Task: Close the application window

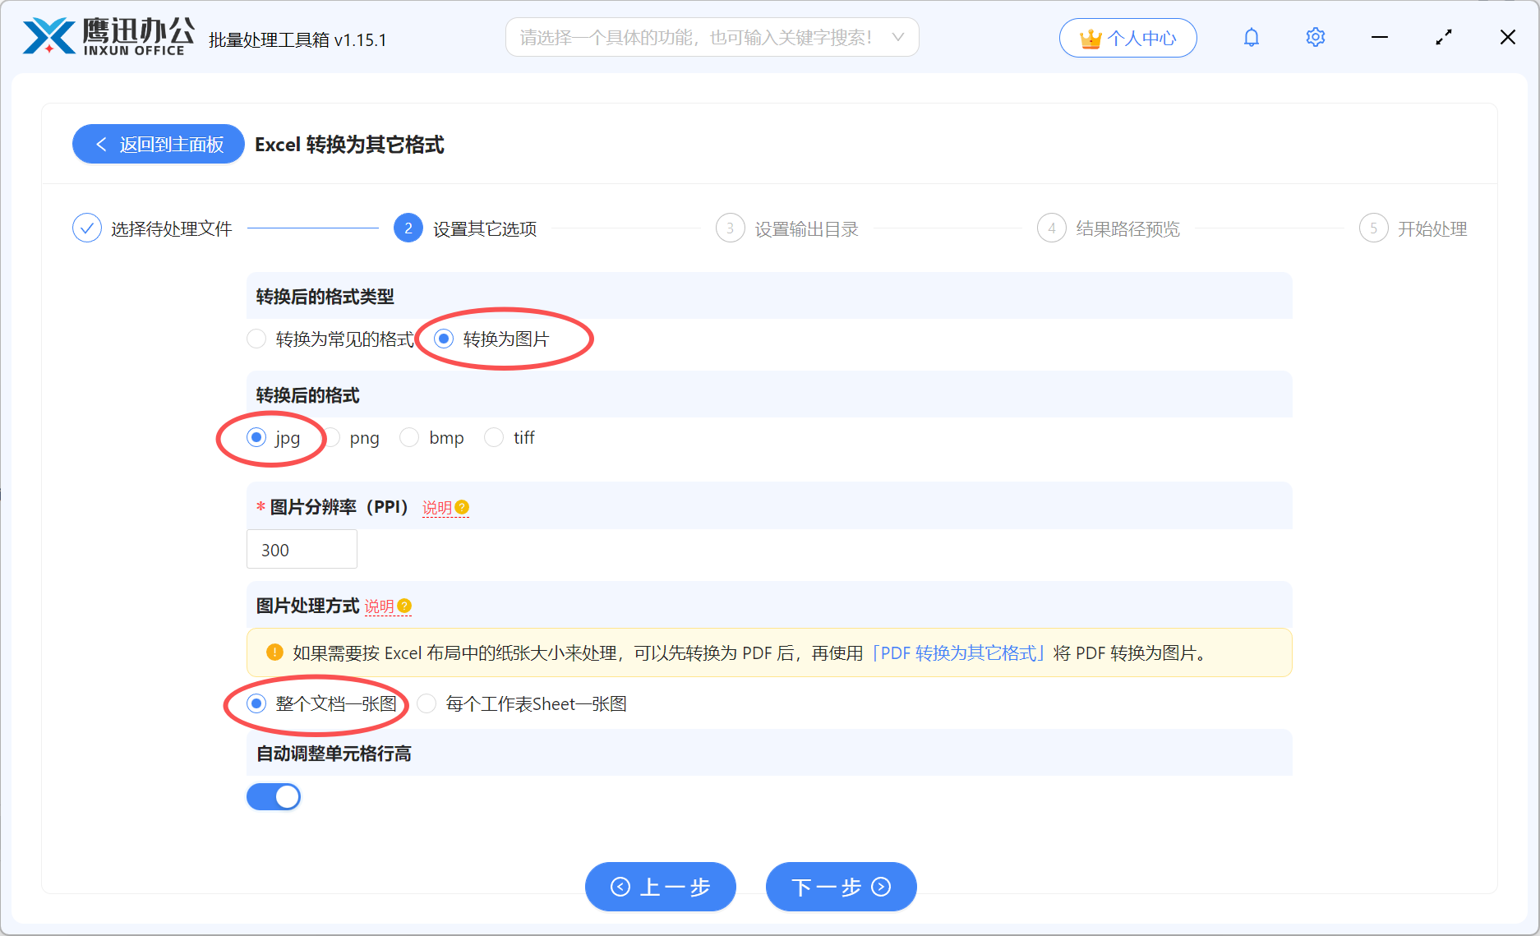Action: (x=1508, y=38)
